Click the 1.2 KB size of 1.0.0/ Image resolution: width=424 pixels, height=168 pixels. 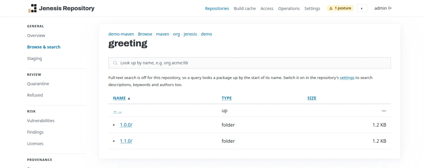[379, 125]
